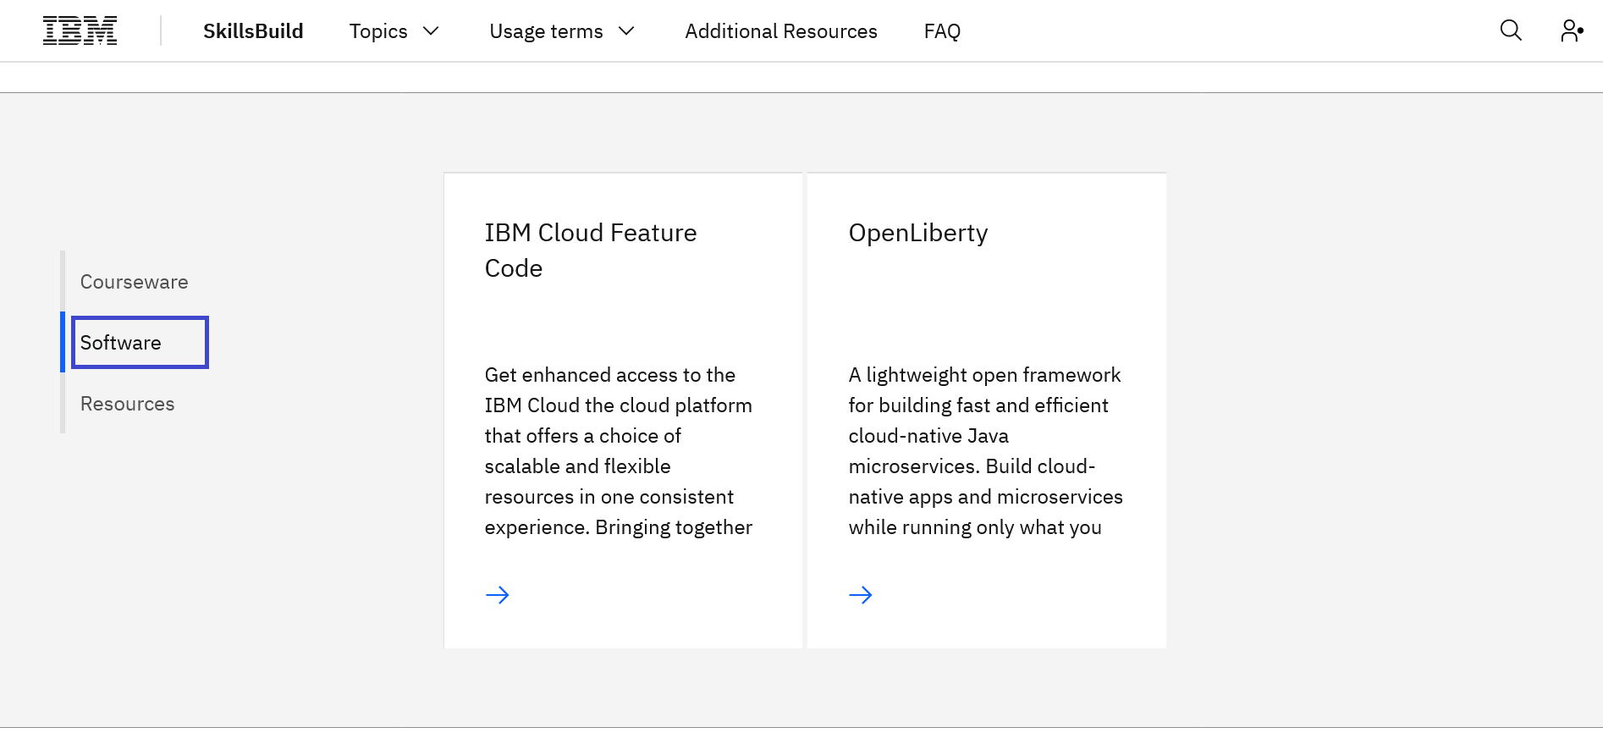Switch to the Courseware tab

(x=135, y=282)
